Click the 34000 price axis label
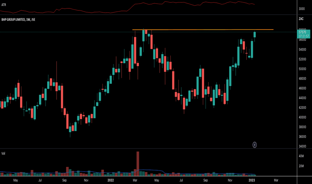Viewport: 312px width, 184px height. pyautogui.click(x=302, y=146)
